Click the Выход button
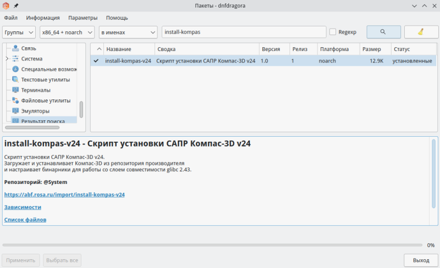The image size is (440, 268). [421, 260]
